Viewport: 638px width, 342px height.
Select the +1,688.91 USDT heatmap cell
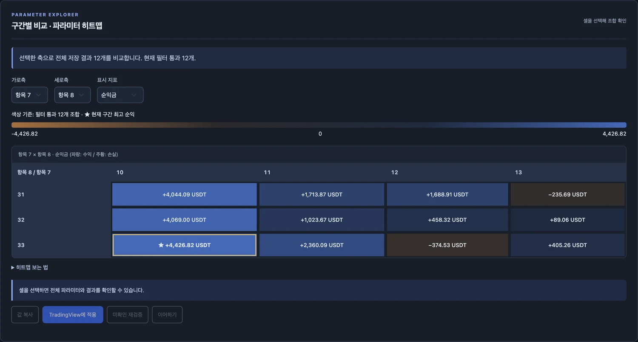coord(447,194)
